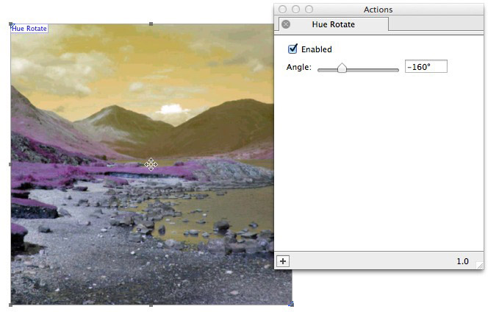Click the right end of Angle slider track
488x312 pixels.
(x=397, y=70)
